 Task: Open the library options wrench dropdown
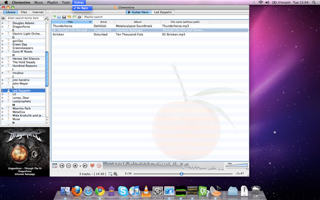pyautogui.click(x=46, y=18)
